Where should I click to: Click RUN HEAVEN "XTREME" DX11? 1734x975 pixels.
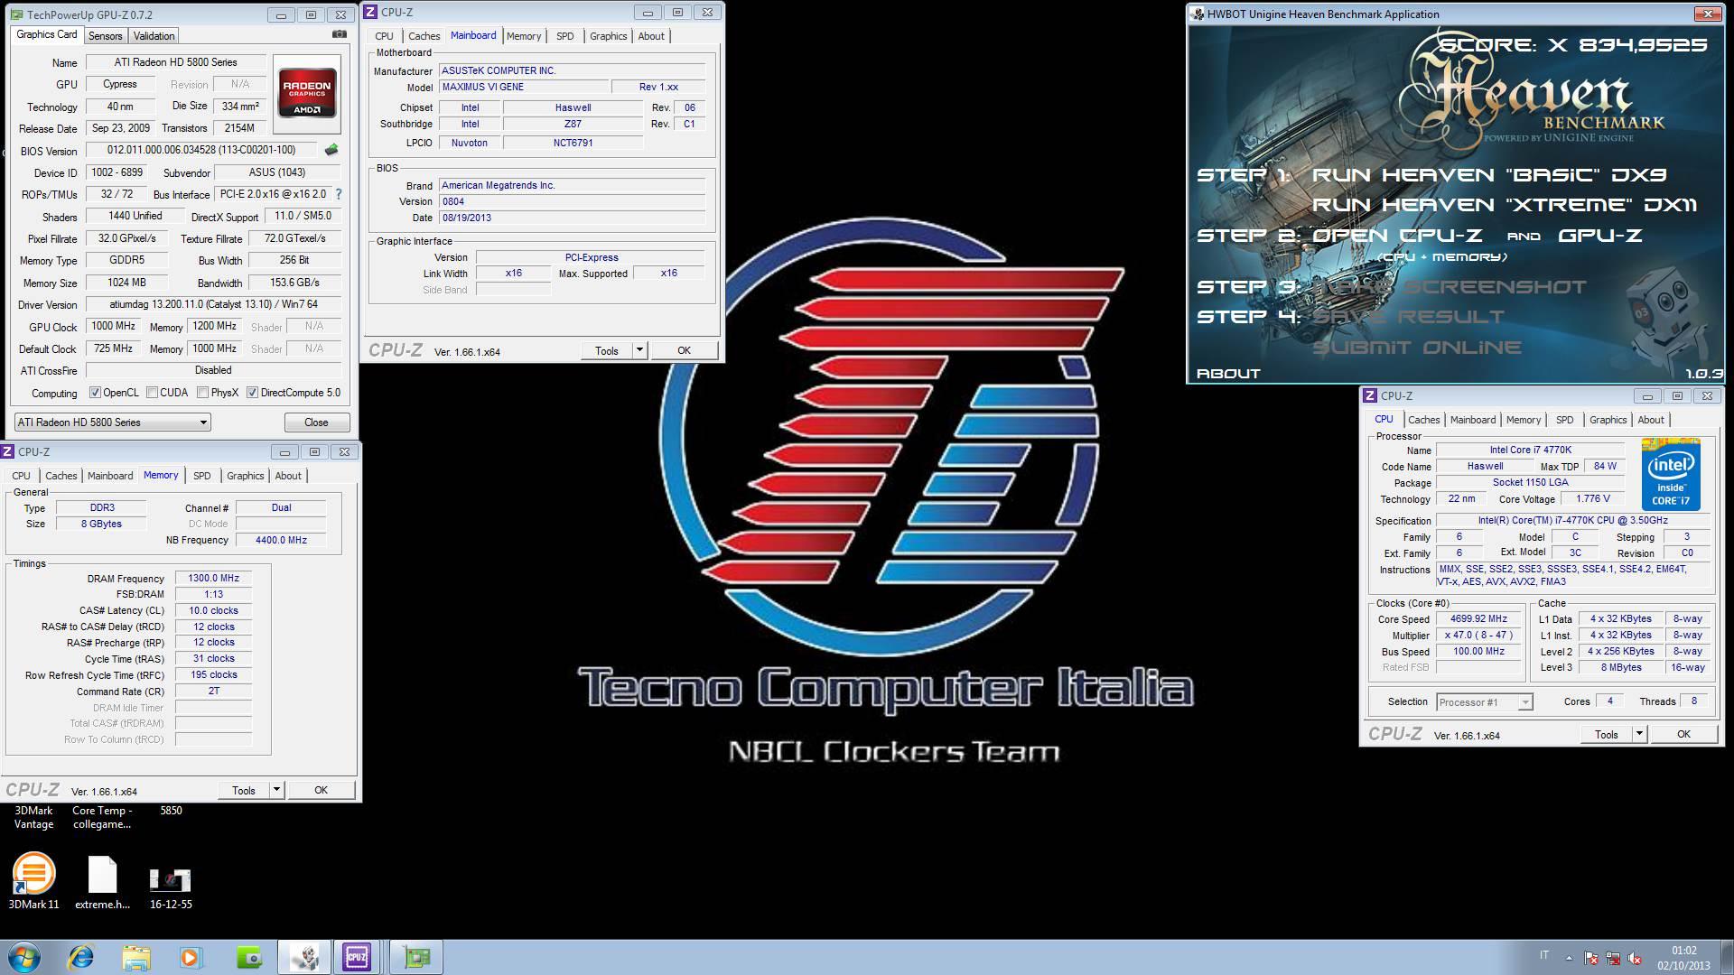tap(1504, 205)
